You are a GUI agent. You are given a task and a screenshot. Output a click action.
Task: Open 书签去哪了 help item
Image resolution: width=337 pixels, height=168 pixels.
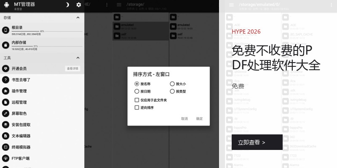click(x=42, y=80)
